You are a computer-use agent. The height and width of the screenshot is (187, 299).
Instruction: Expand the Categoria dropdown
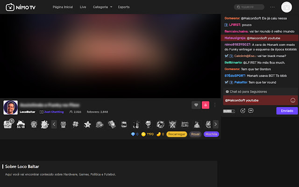pos(102,7)
